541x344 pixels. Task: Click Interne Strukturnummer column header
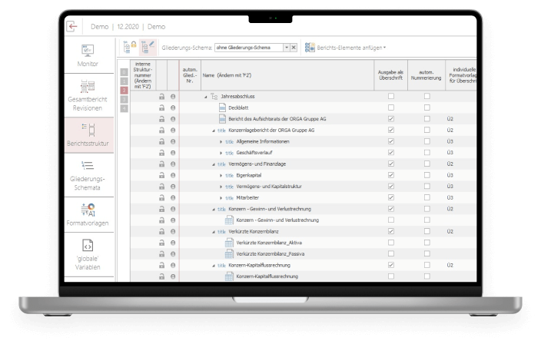143,75
